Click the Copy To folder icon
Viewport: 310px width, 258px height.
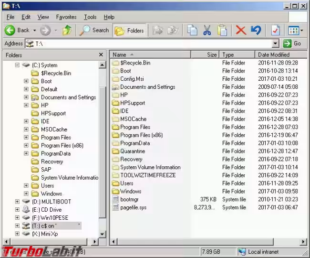point(173,30)
